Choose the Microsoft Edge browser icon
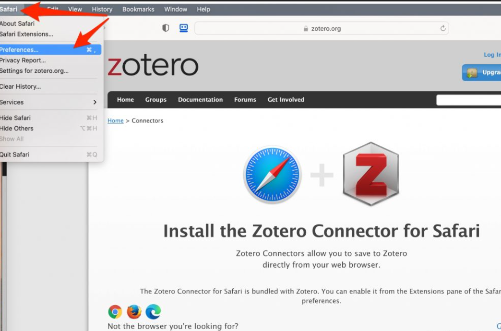The image size is (501, 331). click(153, 312)
